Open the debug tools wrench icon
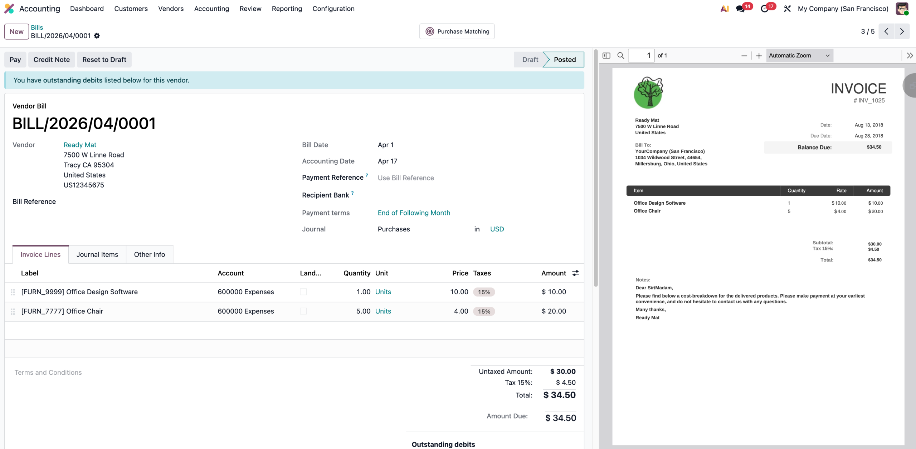 (787, 9)
